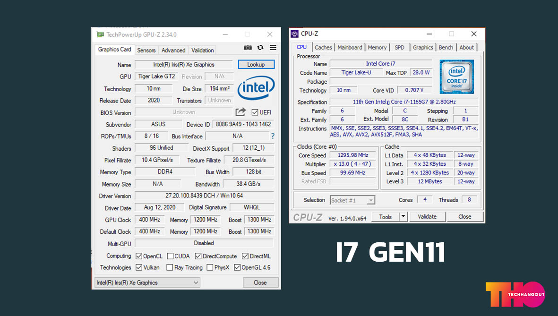Open the Memory tab in CPU-Z
This screenshot has height=316, width=558.
coord(377,47)
